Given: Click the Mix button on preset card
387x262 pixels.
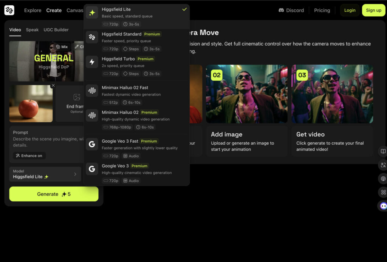Looking at the screenshot, I should (62, 47).
